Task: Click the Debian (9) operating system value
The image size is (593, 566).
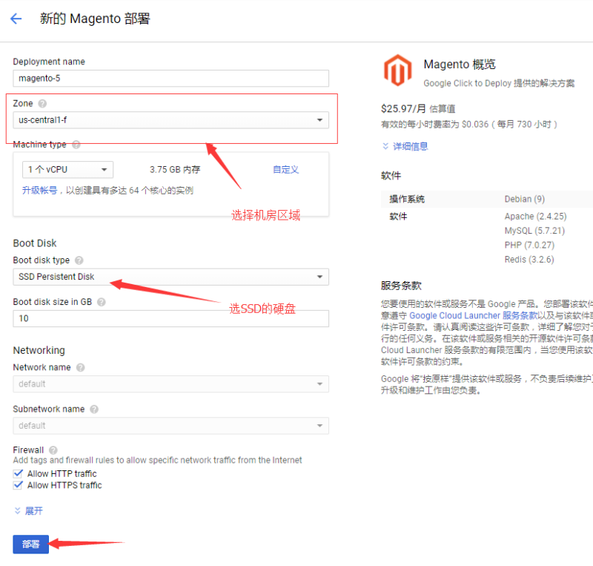Action: tap(525, 199)
